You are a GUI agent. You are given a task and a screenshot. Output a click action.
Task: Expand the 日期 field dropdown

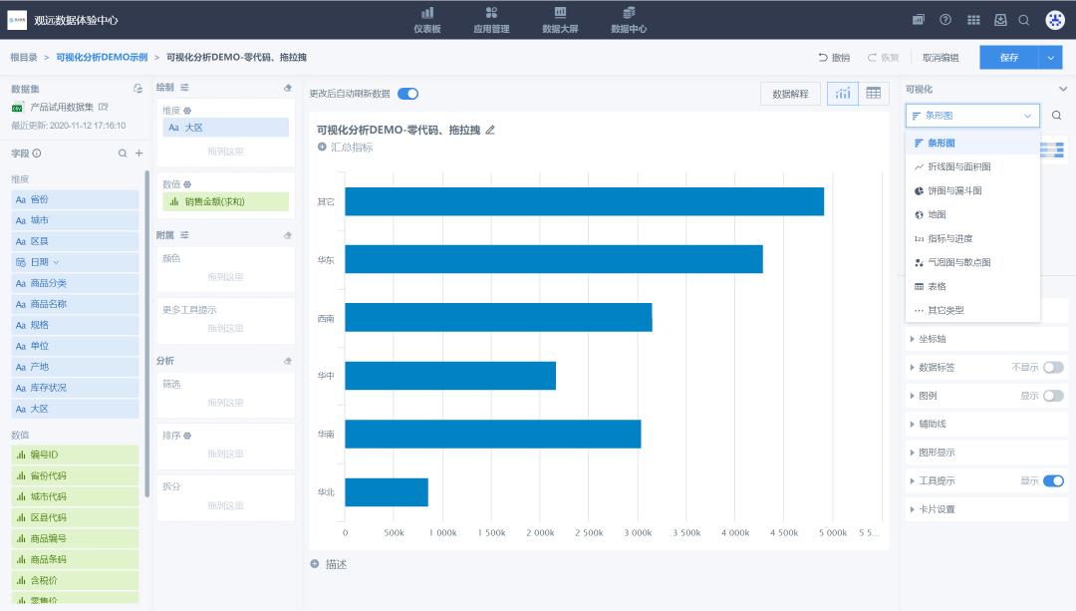click(x=56, y=262)
